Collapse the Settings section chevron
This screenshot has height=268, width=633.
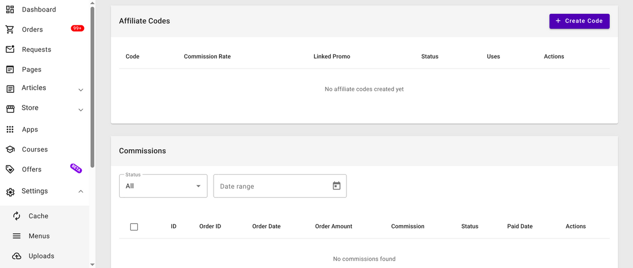click(x=81, y=192)
